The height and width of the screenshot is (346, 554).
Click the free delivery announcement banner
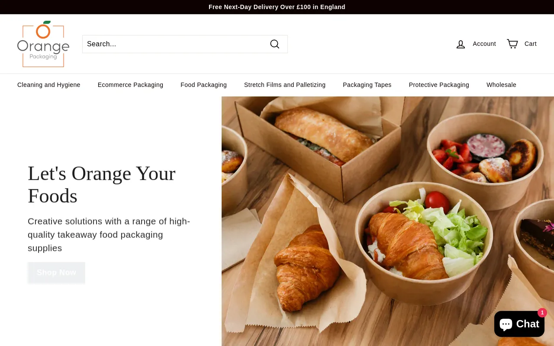277,7
